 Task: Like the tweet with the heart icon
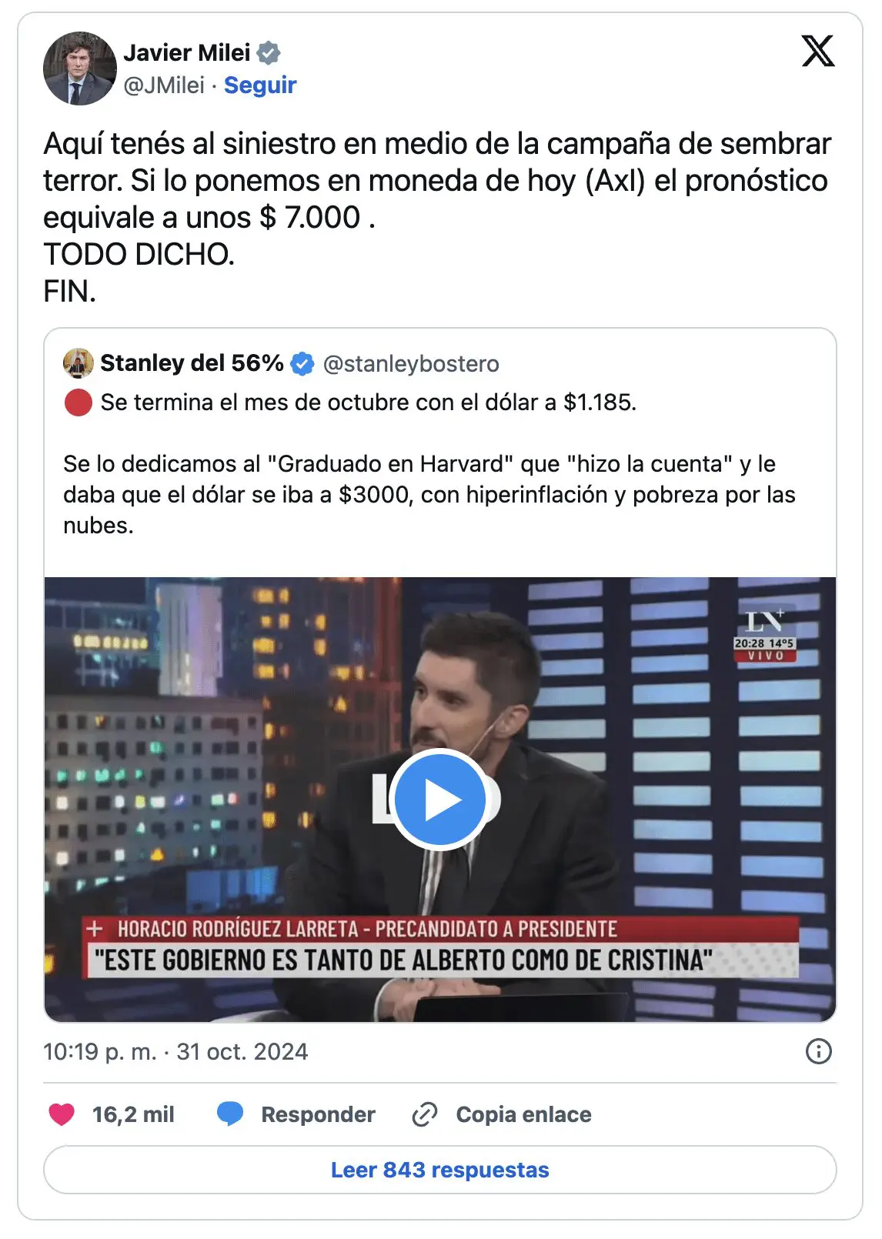coord(62,1114)
